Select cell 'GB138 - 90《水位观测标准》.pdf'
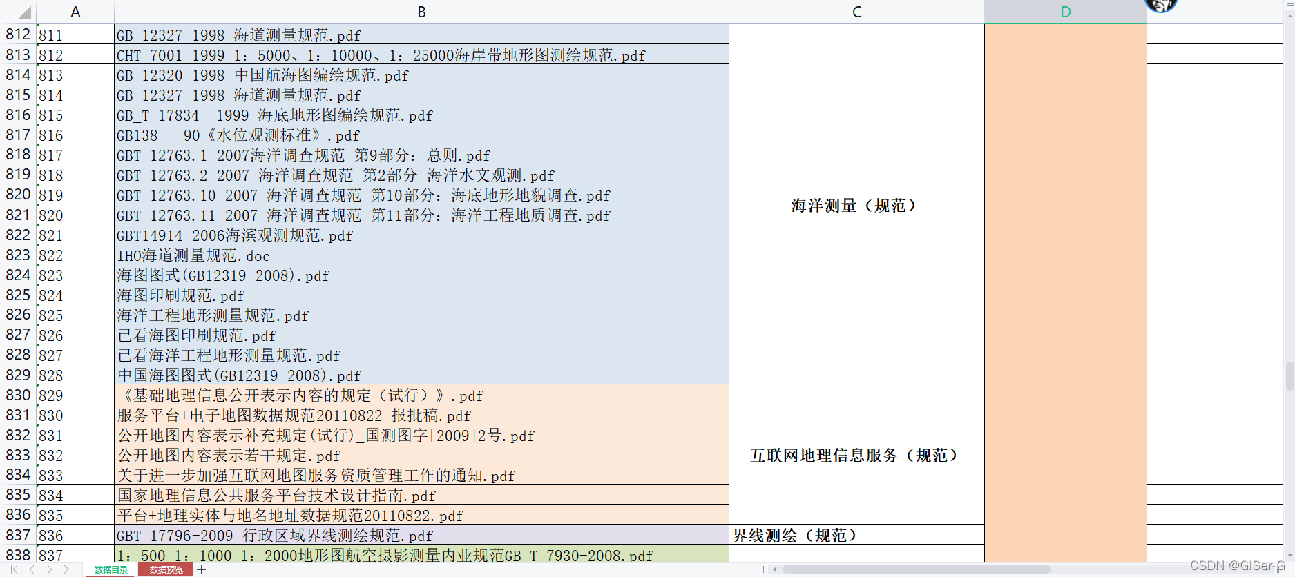 pos(421,135)
